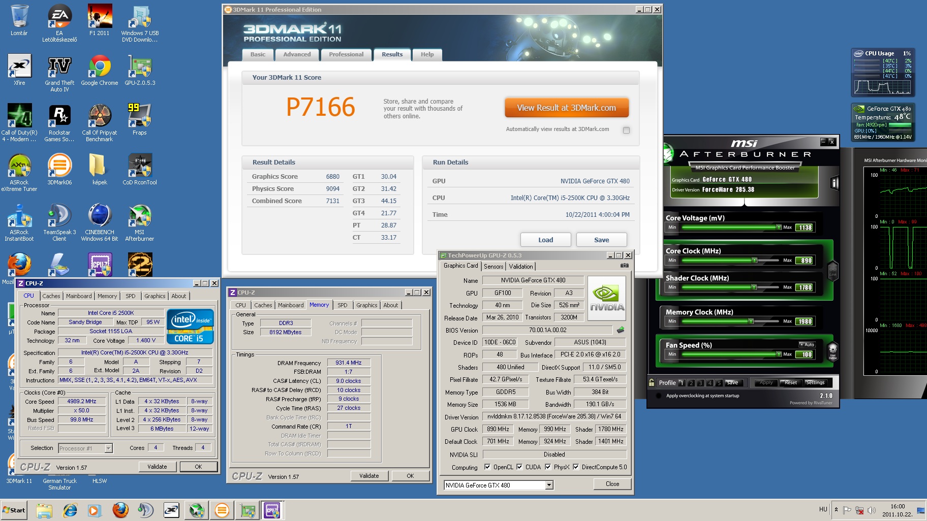Image resolution: width=927 pixels, height=521 pixels.
Task: Open the MSI Afterburner desktop shortcut
Action: pyautogui.click(x=140, y=222)
